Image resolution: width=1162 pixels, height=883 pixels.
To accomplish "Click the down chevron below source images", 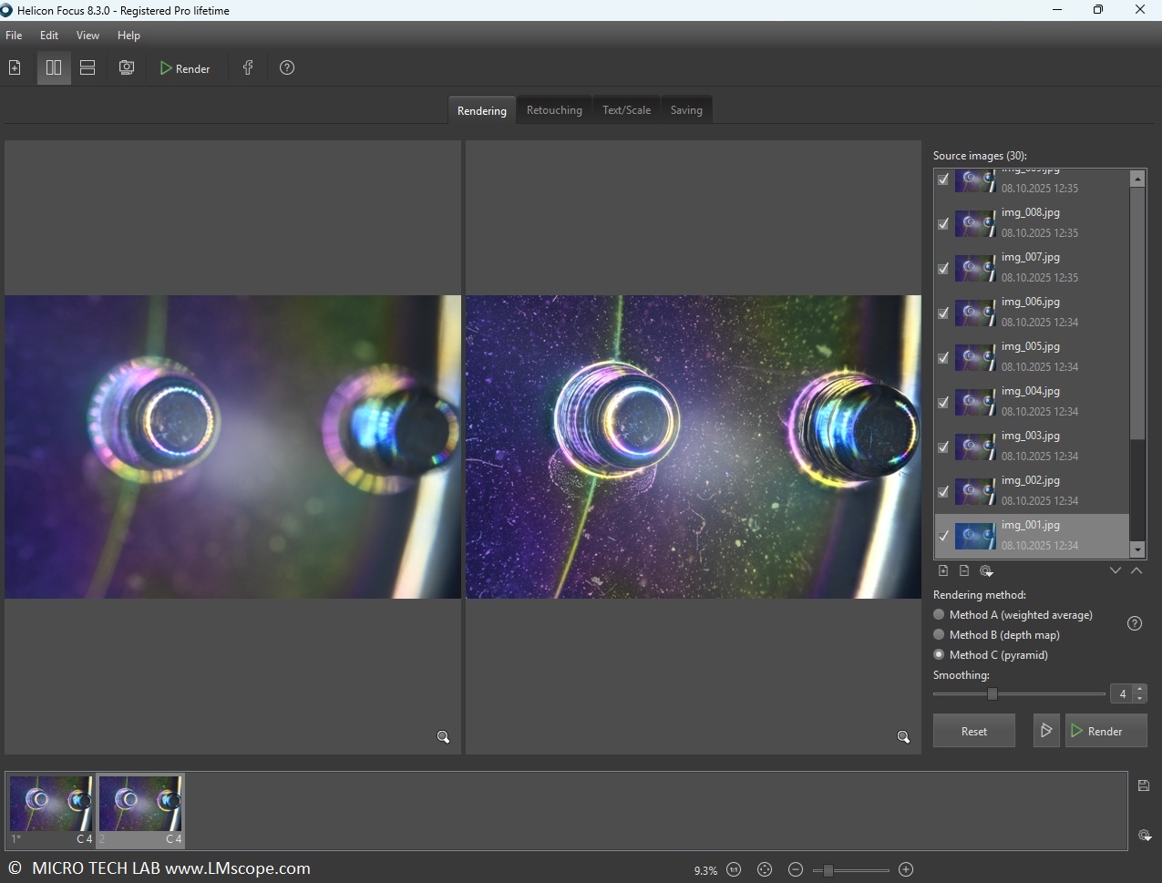I will coord(1115,570).
